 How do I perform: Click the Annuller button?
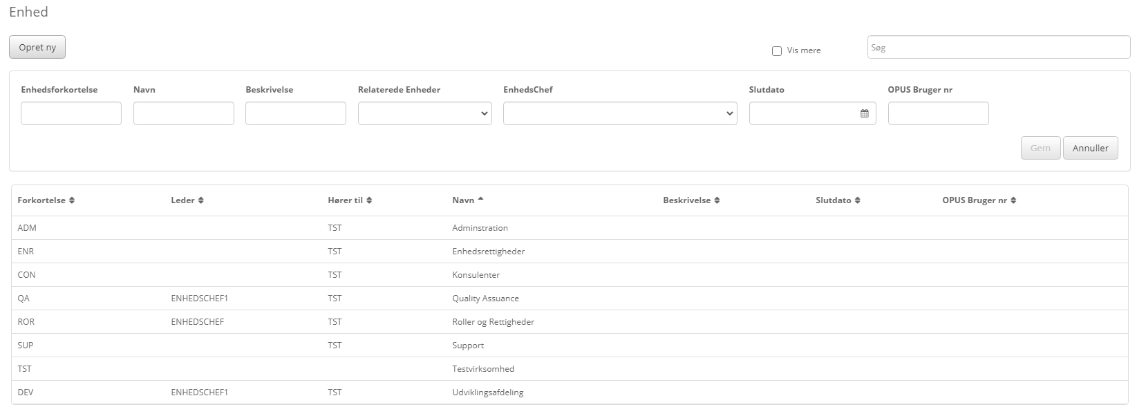tap(1090, 148)
